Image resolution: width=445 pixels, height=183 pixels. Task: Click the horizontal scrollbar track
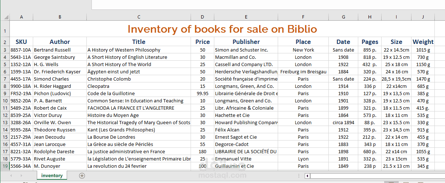377,176
